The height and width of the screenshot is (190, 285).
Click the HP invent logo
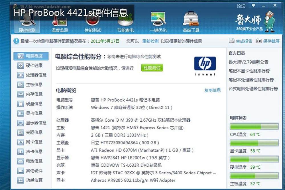point(205,66)
